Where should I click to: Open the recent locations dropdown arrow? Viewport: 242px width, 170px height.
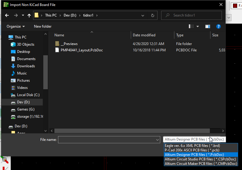(x=23, y=15)
